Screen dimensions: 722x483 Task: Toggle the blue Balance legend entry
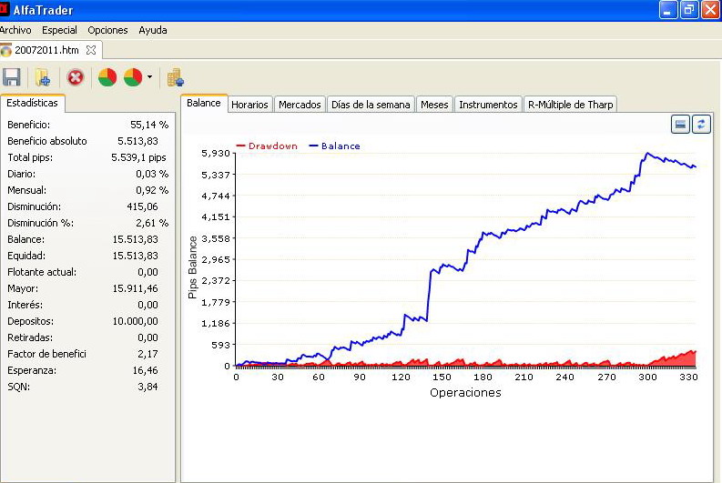pos(334,146)
